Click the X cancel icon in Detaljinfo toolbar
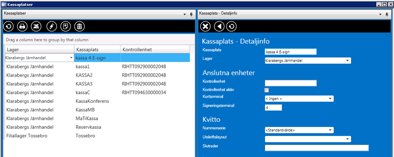 (206, 26)
